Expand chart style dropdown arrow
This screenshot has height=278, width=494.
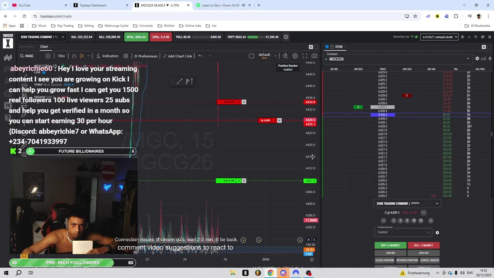[88, 56]
